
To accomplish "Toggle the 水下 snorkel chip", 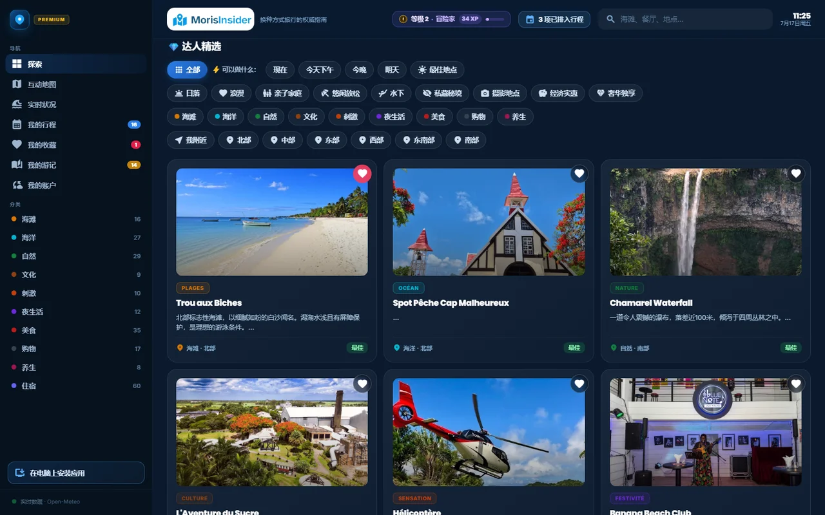I will click(x=391, y=93).
